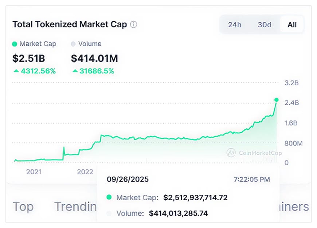
Task: Click the green arrow beside 4312.56%
Action: (16, 71)
